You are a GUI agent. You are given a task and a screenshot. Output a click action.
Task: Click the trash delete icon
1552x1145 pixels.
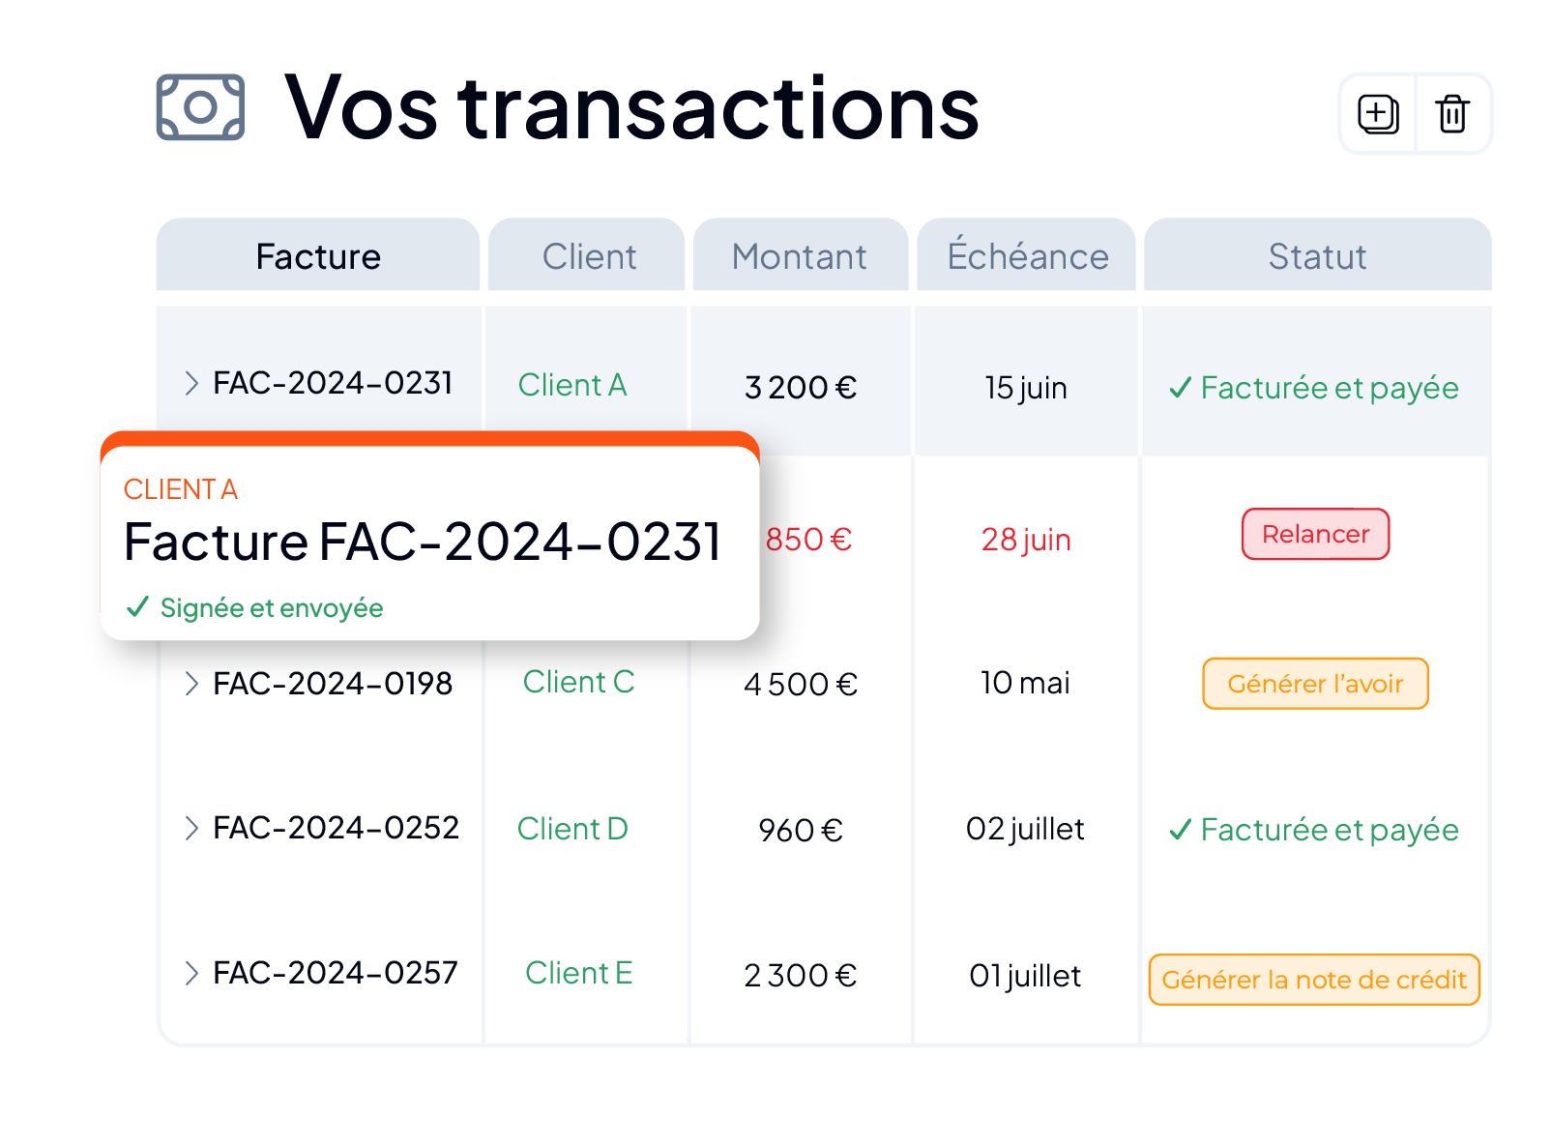pyautogui.click(x=1452, y=114)
